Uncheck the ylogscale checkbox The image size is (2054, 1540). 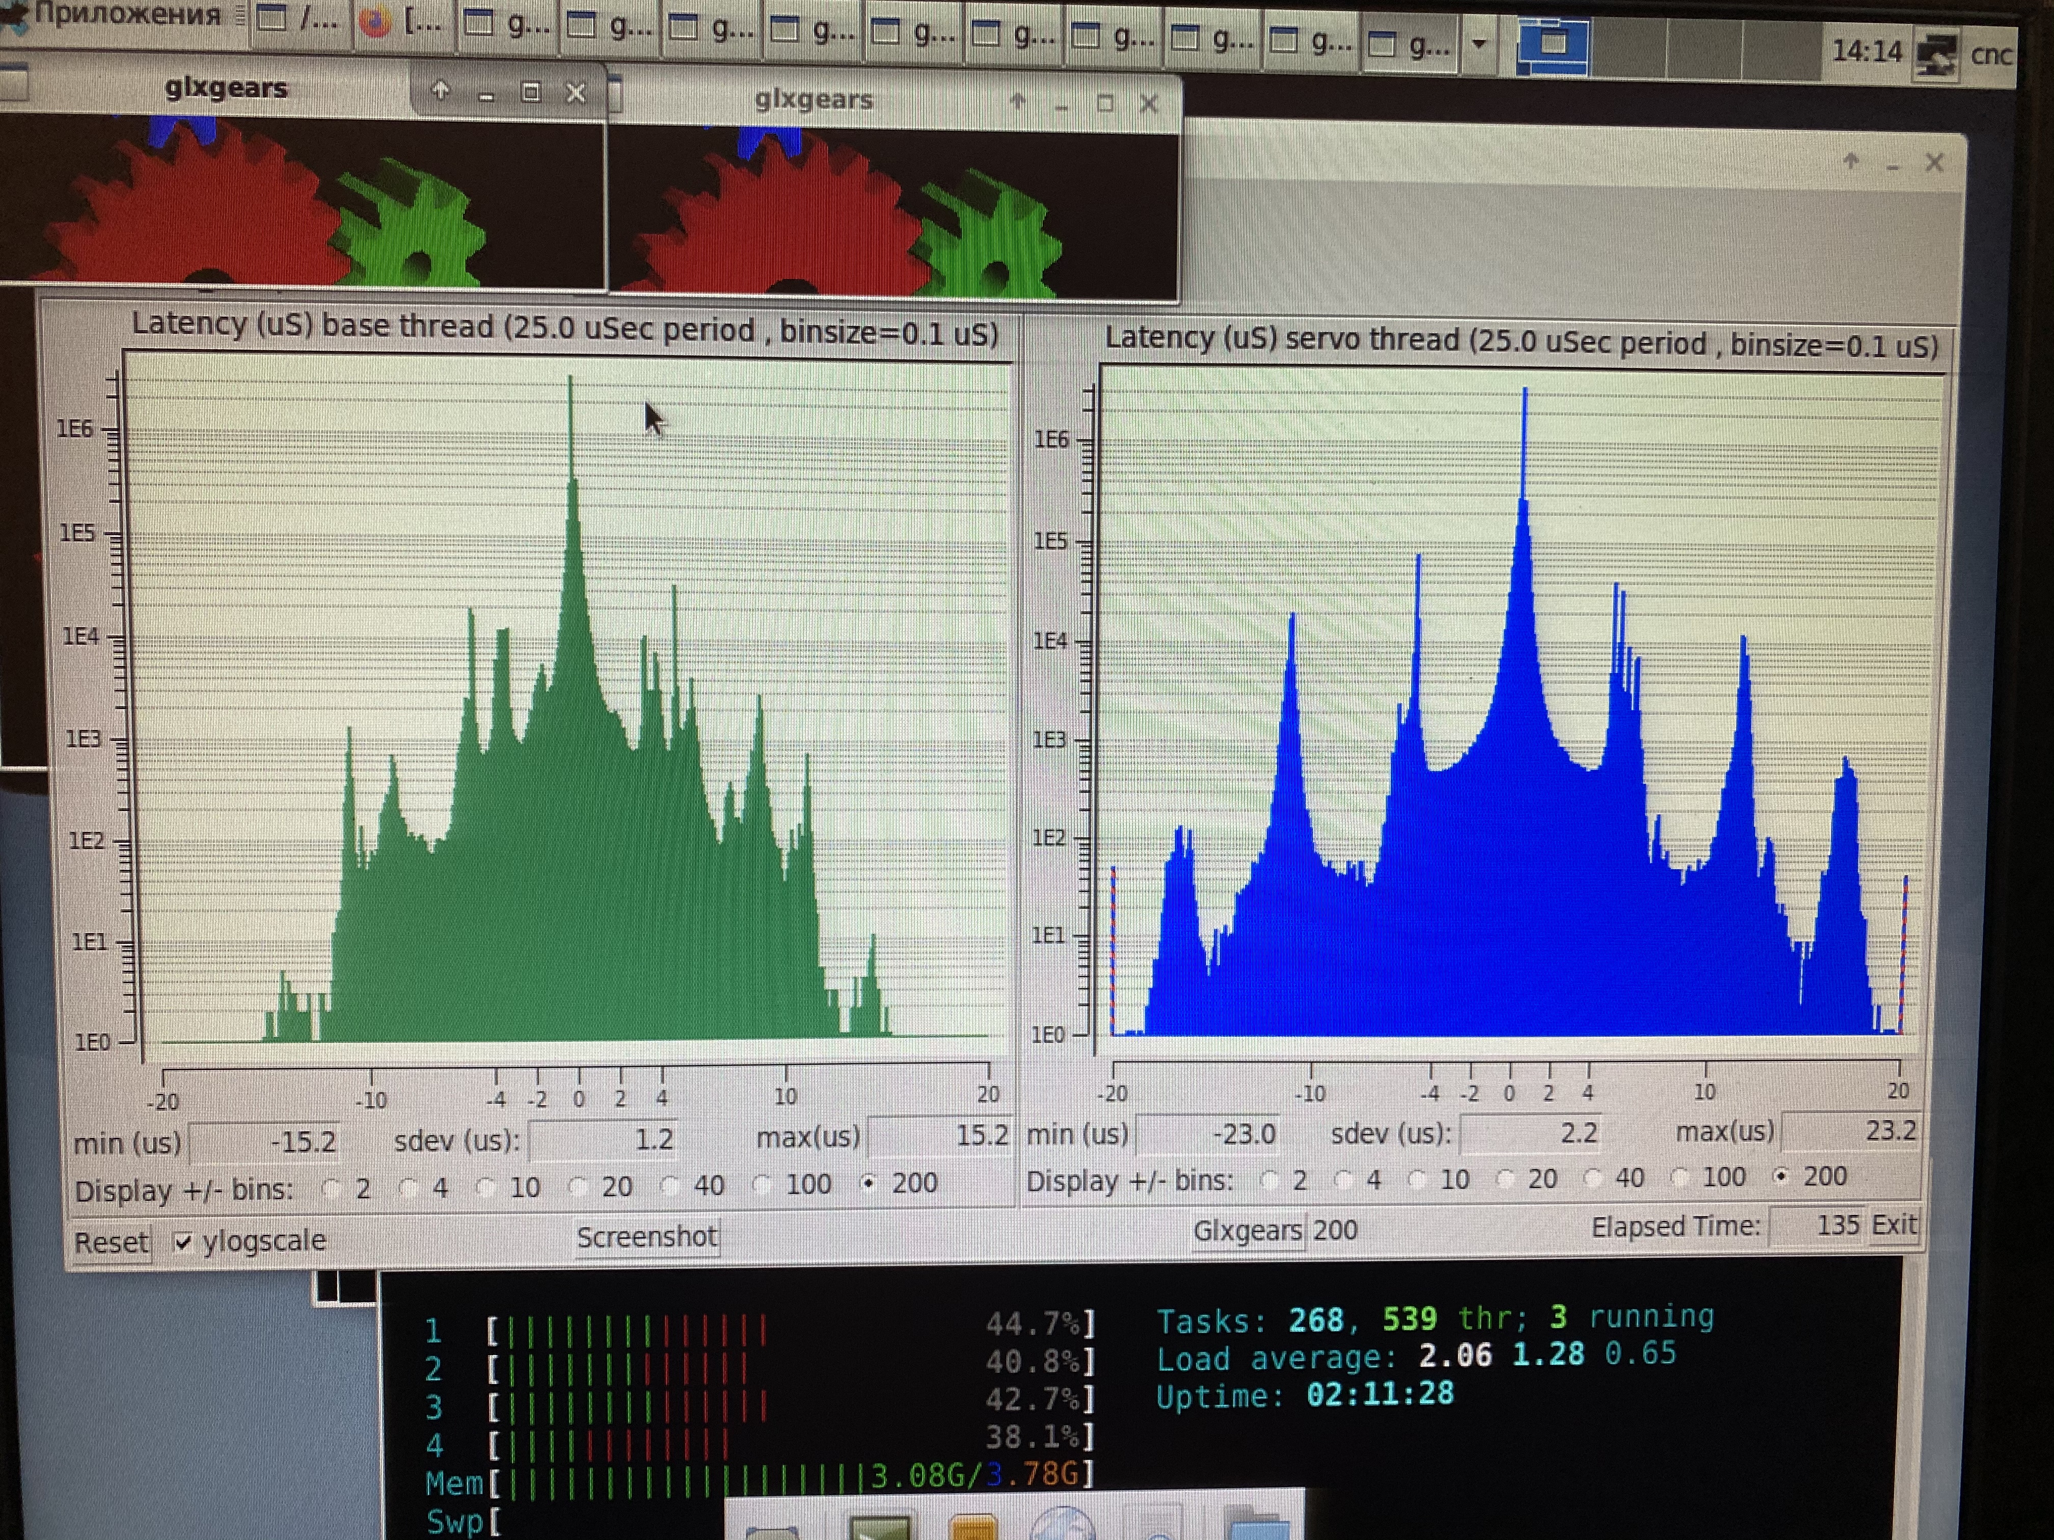pyautogui.click(x=183, y=1242)
